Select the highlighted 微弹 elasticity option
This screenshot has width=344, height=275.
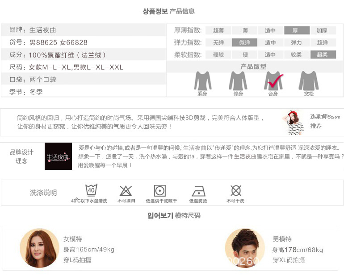(244, 42)
